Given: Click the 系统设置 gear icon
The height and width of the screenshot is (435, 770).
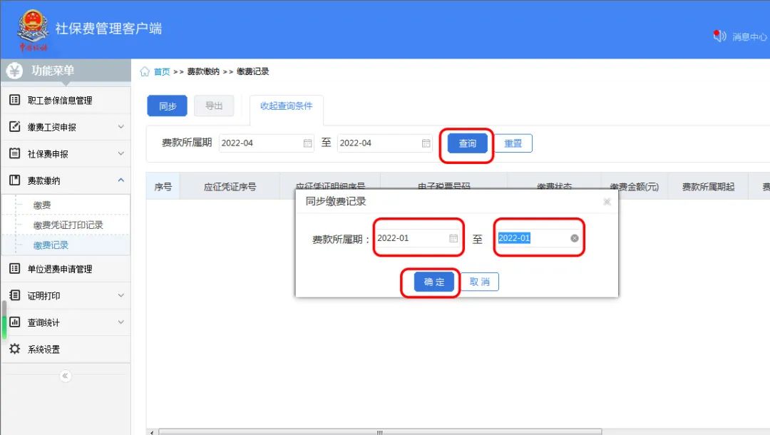Looking at the screenshot, I should pyautogui.click(x=14, y=349).
